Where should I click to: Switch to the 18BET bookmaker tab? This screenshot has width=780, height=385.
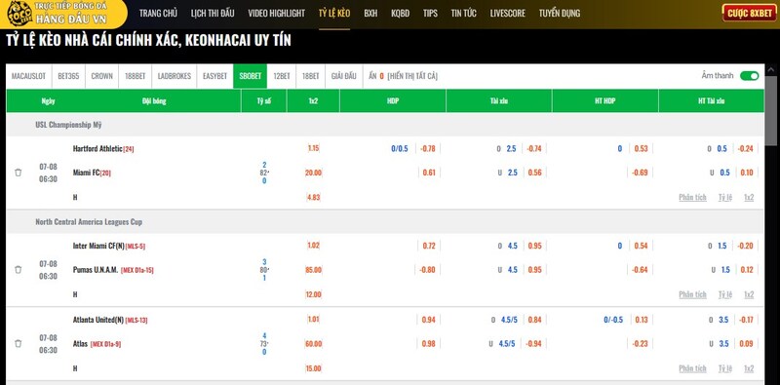coord(310,76)
